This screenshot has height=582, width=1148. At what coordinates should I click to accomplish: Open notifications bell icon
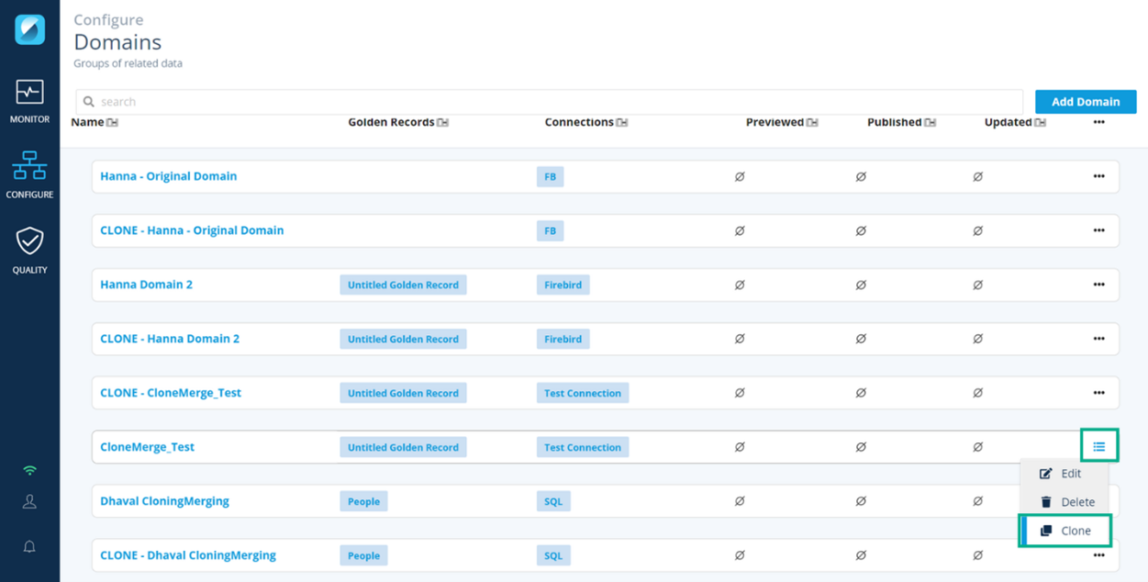point(29,546)
